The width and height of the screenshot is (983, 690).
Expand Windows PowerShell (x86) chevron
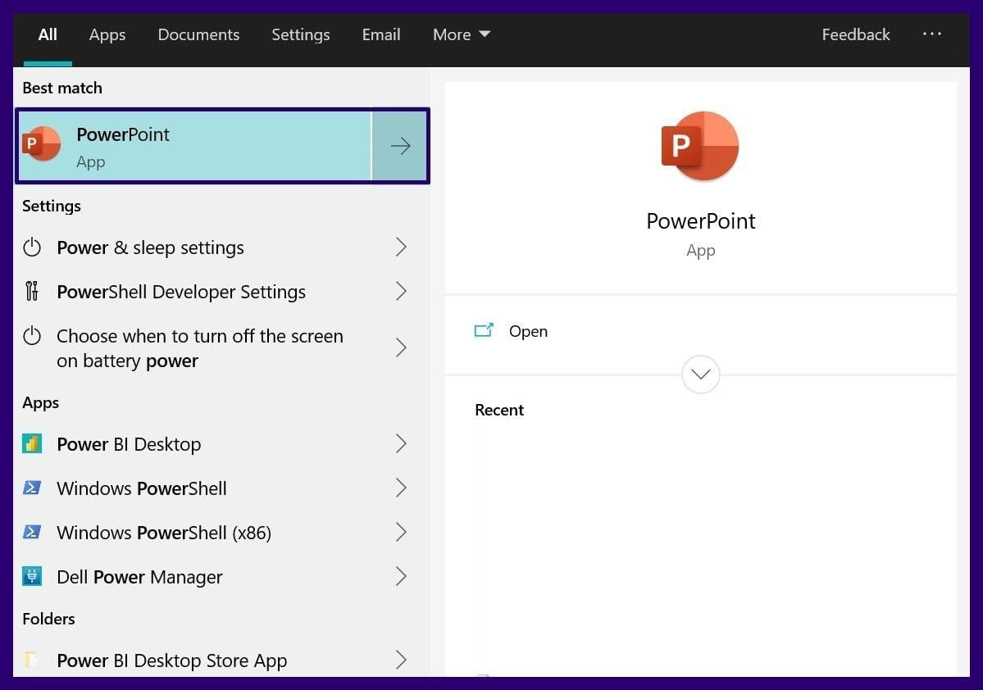click(401, 532)
